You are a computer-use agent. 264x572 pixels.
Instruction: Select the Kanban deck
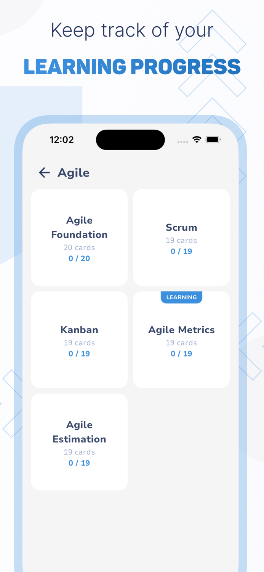click(x=79, y=339)
